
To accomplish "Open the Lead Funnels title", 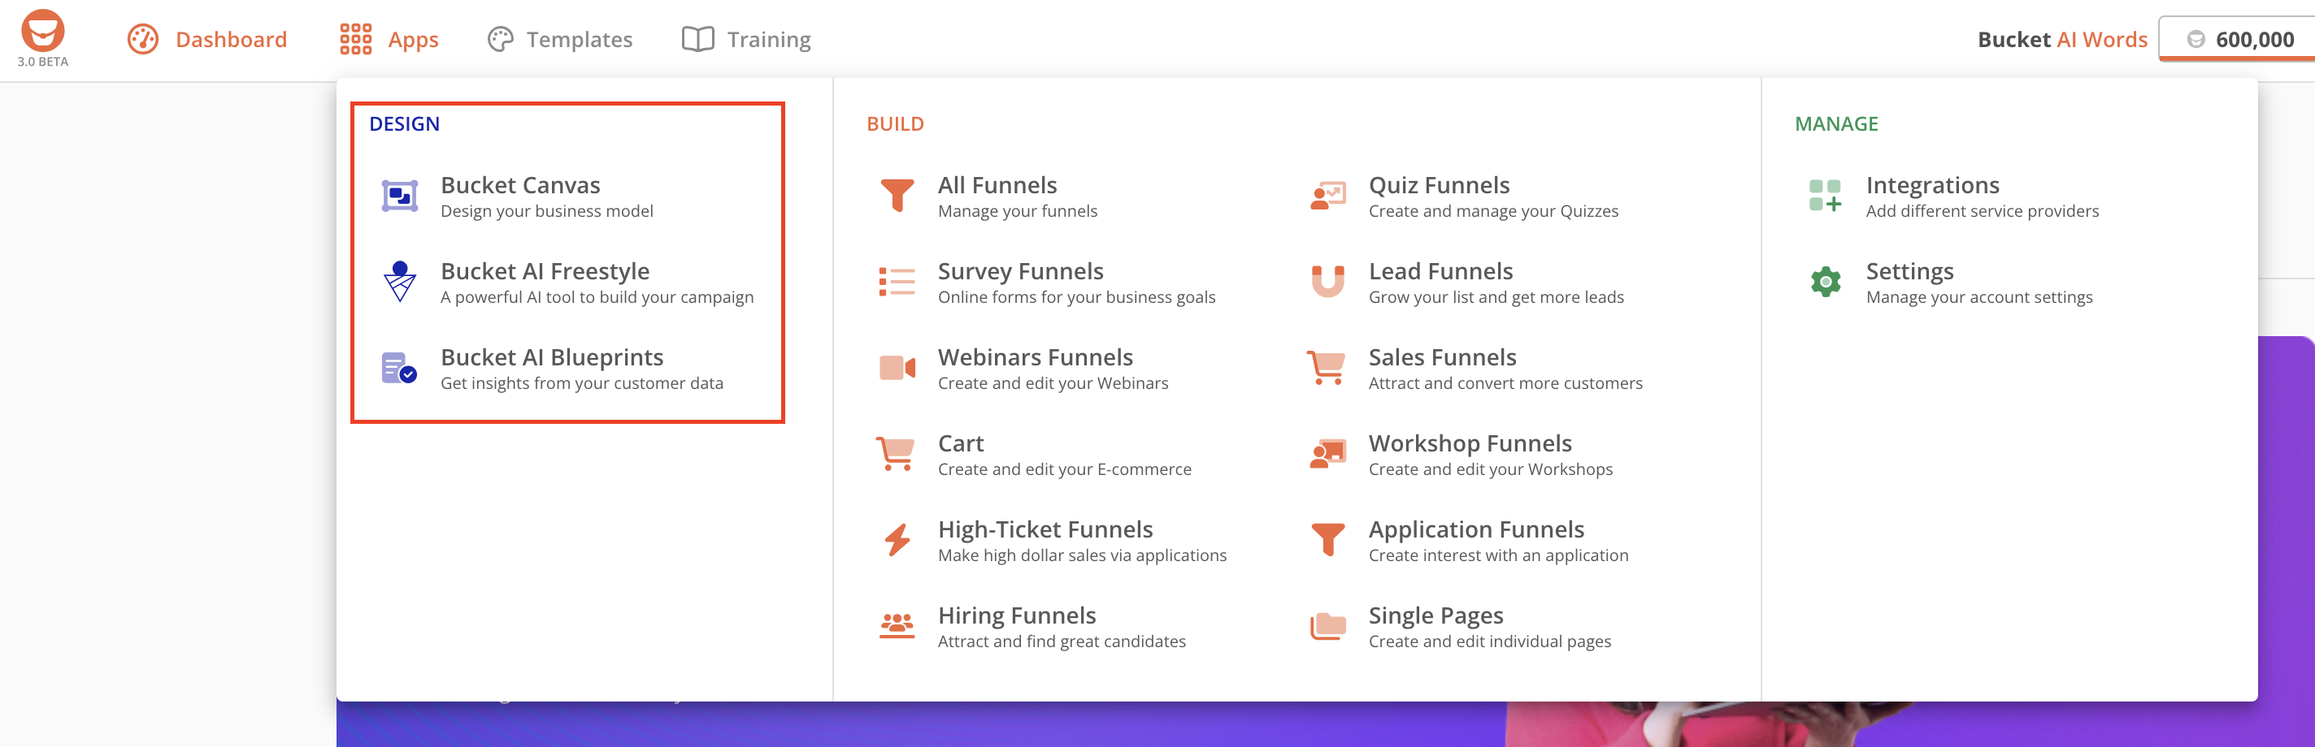I will pos(1440,271).
